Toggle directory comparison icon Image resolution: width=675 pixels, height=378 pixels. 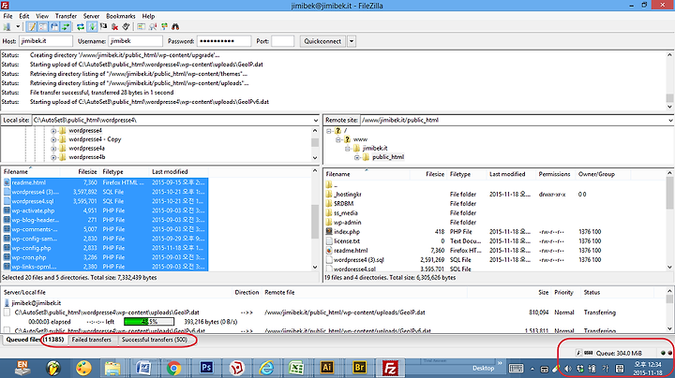tap(153, 26)
